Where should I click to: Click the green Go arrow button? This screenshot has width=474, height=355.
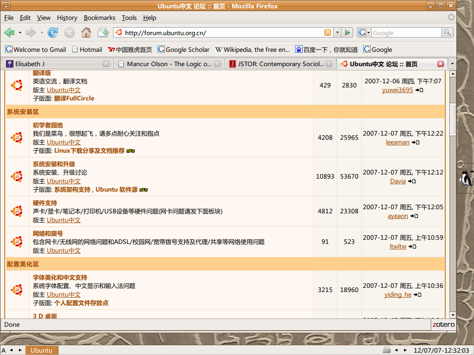[348, 32]
